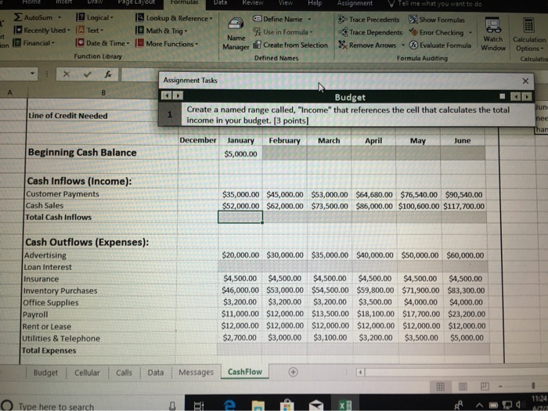Open Microsoft Edge from taskbar
This screenshot has height=411, width=548.
point(229,406)
